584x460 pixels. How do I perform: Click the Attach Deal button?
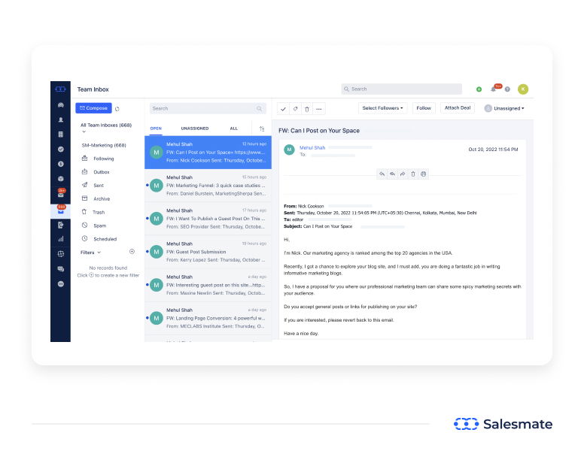458,107
